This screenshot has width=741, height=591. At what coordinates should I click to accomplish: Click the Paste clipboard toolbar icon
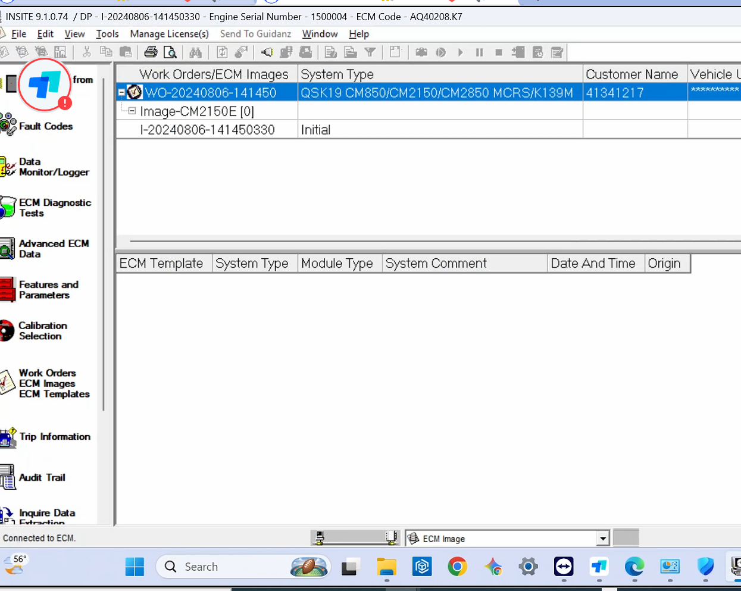(x=126, y=52)
